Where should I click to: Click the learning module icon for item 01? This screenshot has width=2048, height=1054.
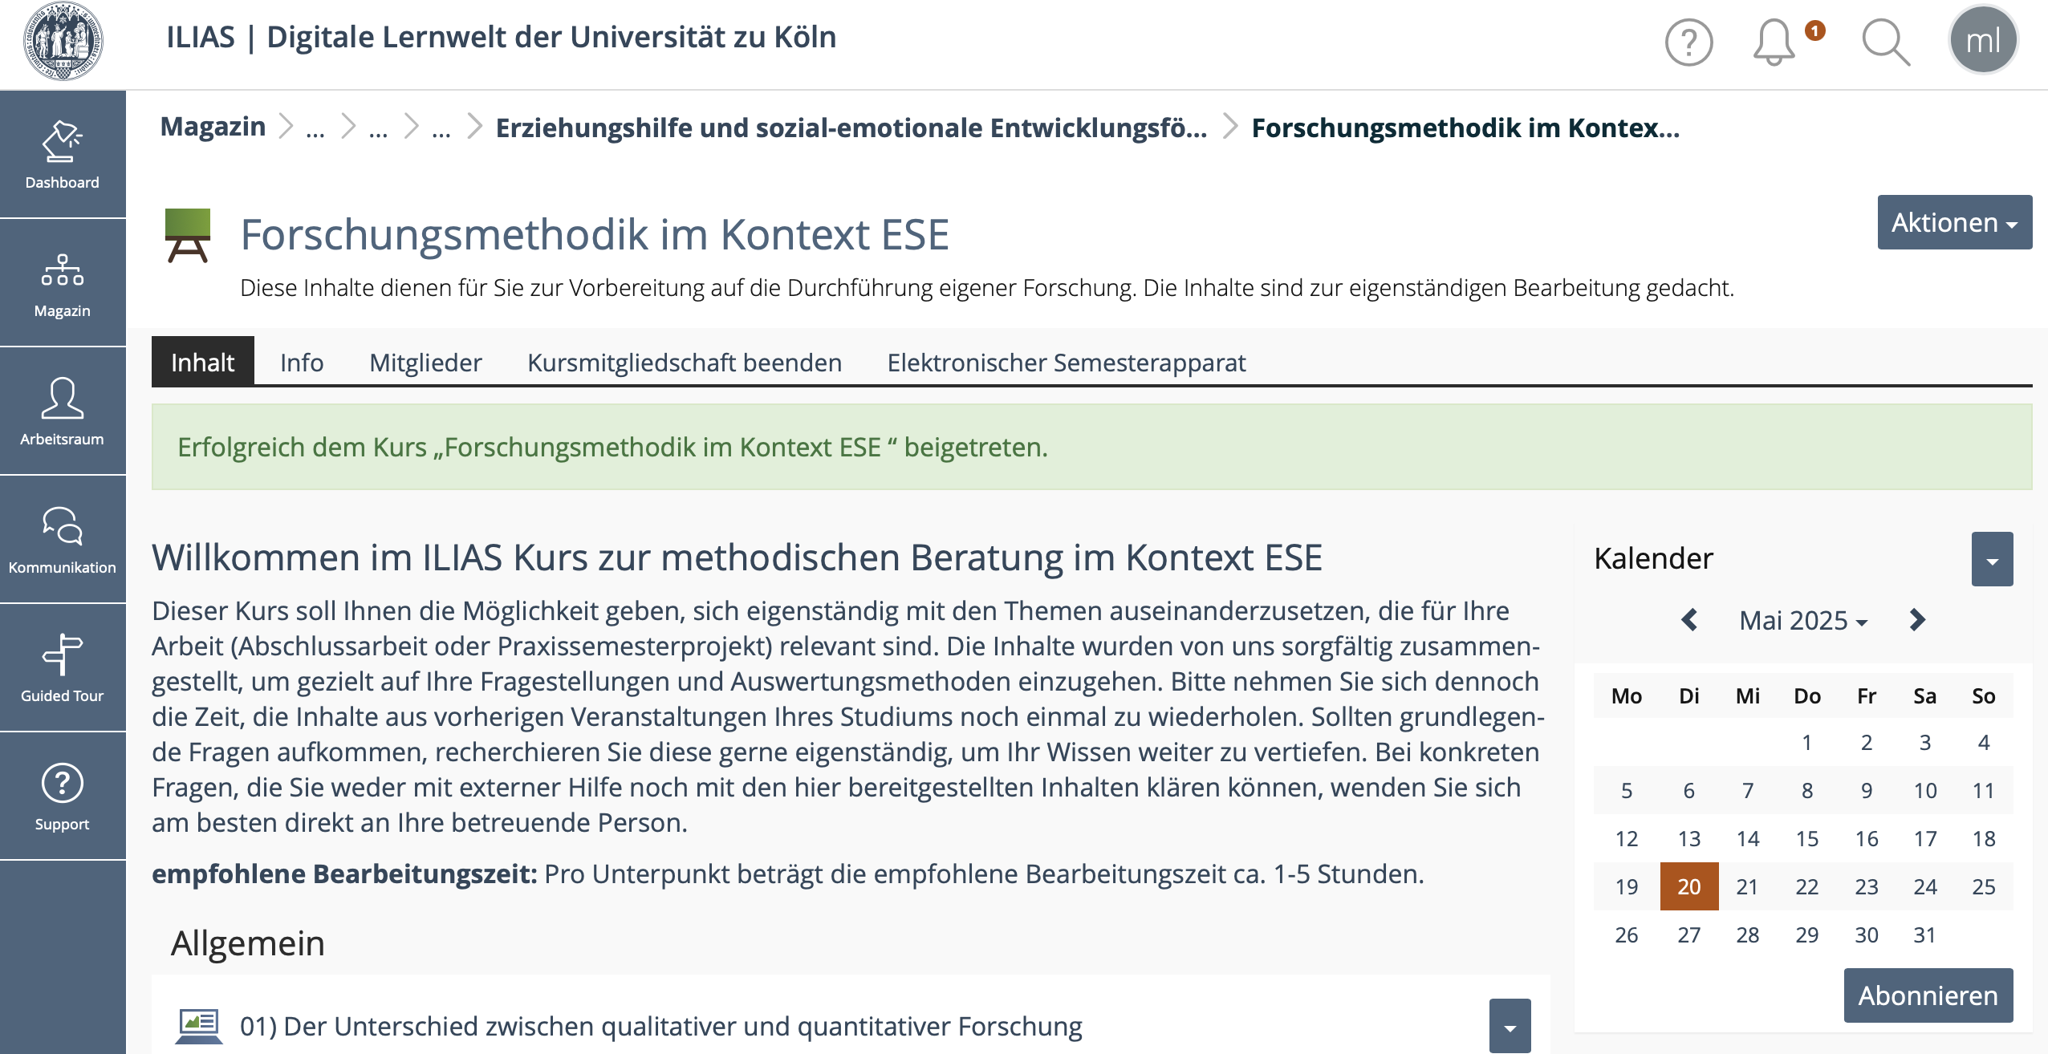click(x=198, y=1026)
